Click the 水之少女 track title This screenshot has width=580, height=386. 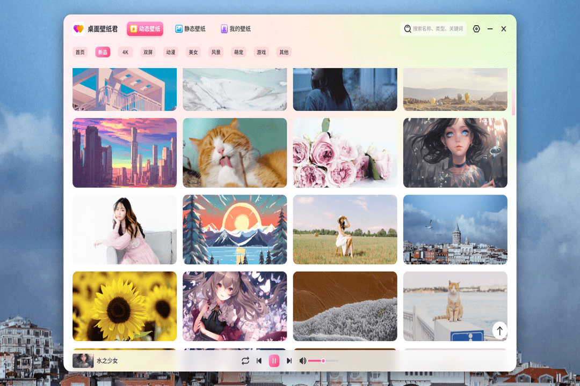(x=107, y=361)
